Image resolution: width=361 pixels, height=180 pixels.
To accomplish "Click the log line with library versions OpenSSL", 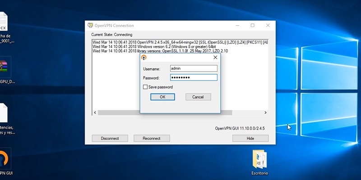I will point(160,51).
